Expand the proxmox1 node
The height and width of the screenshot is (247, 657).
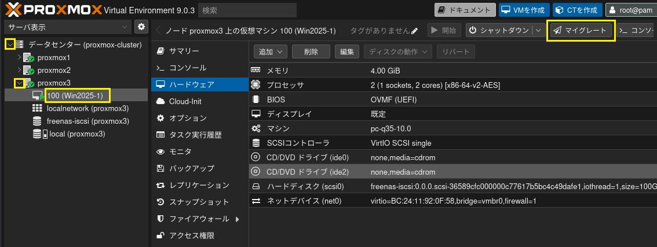click(x=19, y=57)
